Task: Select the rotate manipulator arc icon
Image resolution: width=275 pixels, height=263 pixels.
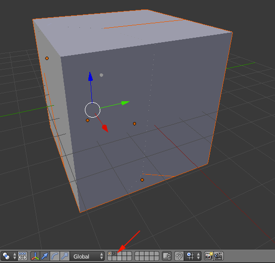Action: [x=55, y=256]
